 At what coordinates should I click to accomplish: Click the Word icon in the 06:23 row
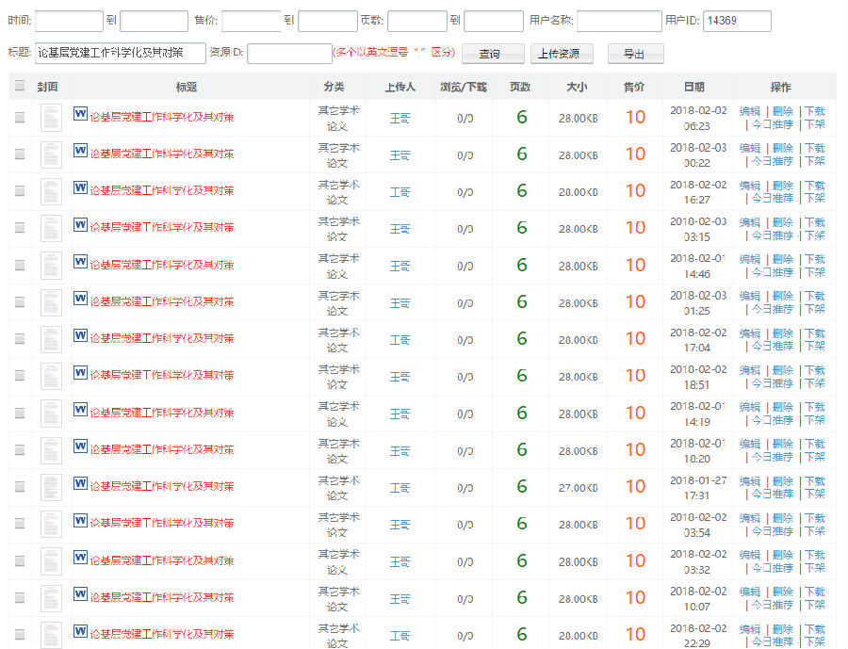tap(80, 116)
